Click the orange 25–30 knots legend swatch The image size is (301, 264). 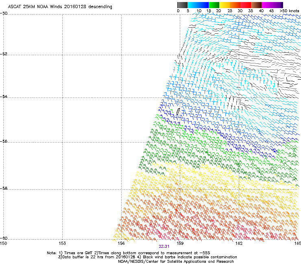235,5
